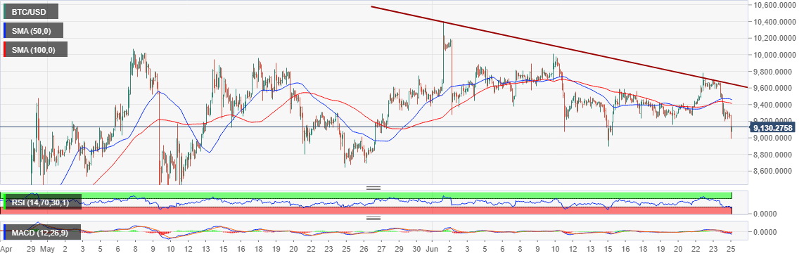Click the green color bar beside RSI label

[x=5, y=202]
